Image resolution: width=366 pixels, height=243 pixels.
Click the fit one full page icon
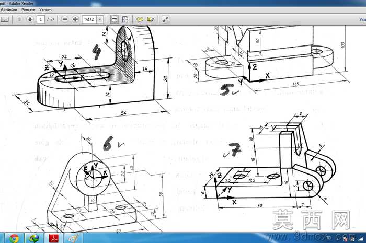pos(125,19)
